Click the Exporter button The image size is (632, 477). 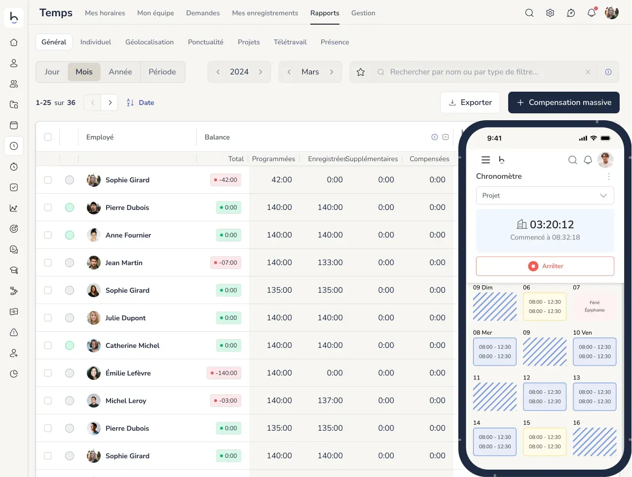[470, 102]
